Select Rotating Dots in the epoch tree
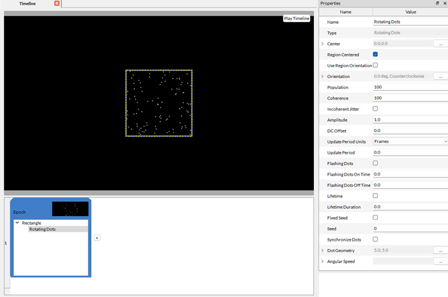The height and width of the screenshot is (297, 448). 42,229
